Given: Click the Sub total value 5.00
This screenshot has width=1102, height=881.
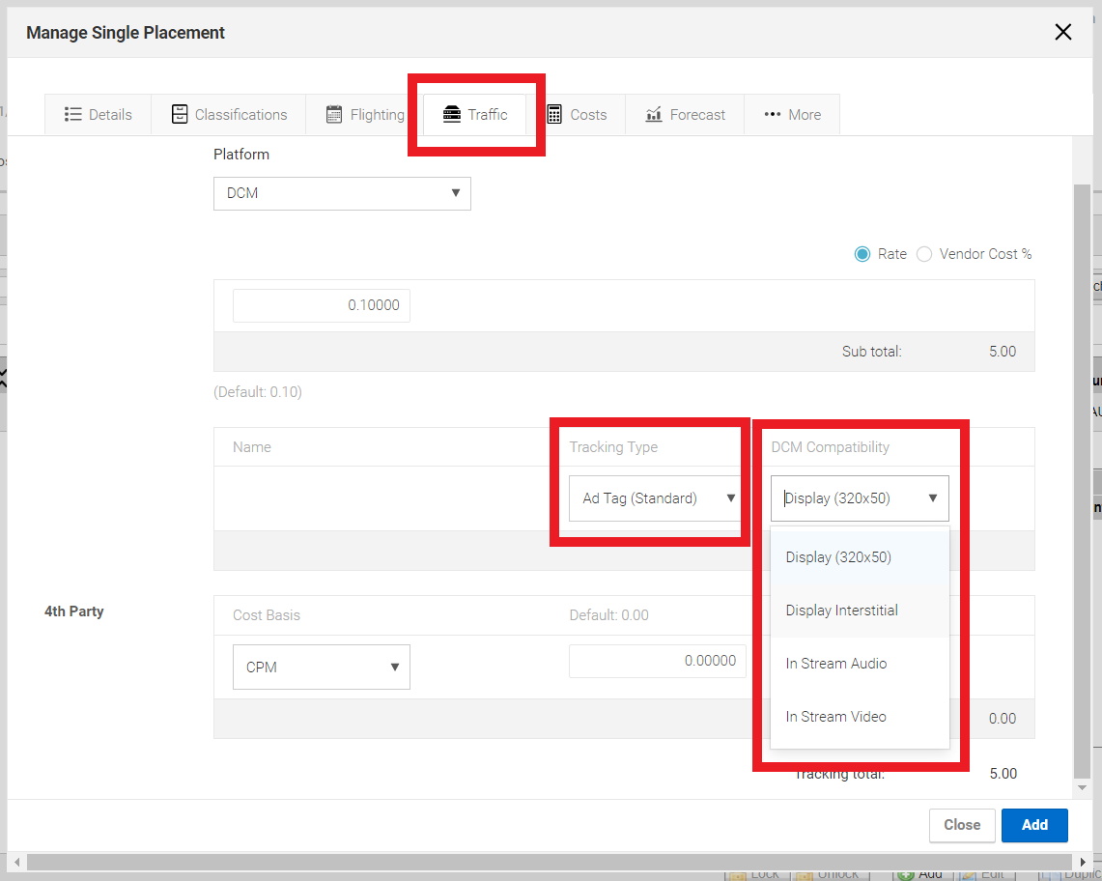Looking at the screenshot, I should click(1003, 352).
